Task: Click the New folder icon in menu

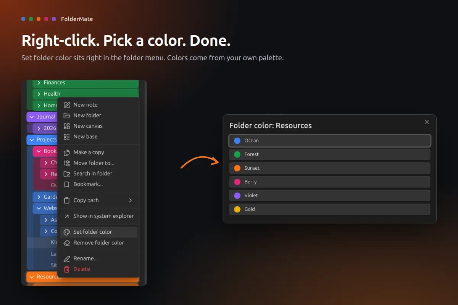Action: coord(67,116)
